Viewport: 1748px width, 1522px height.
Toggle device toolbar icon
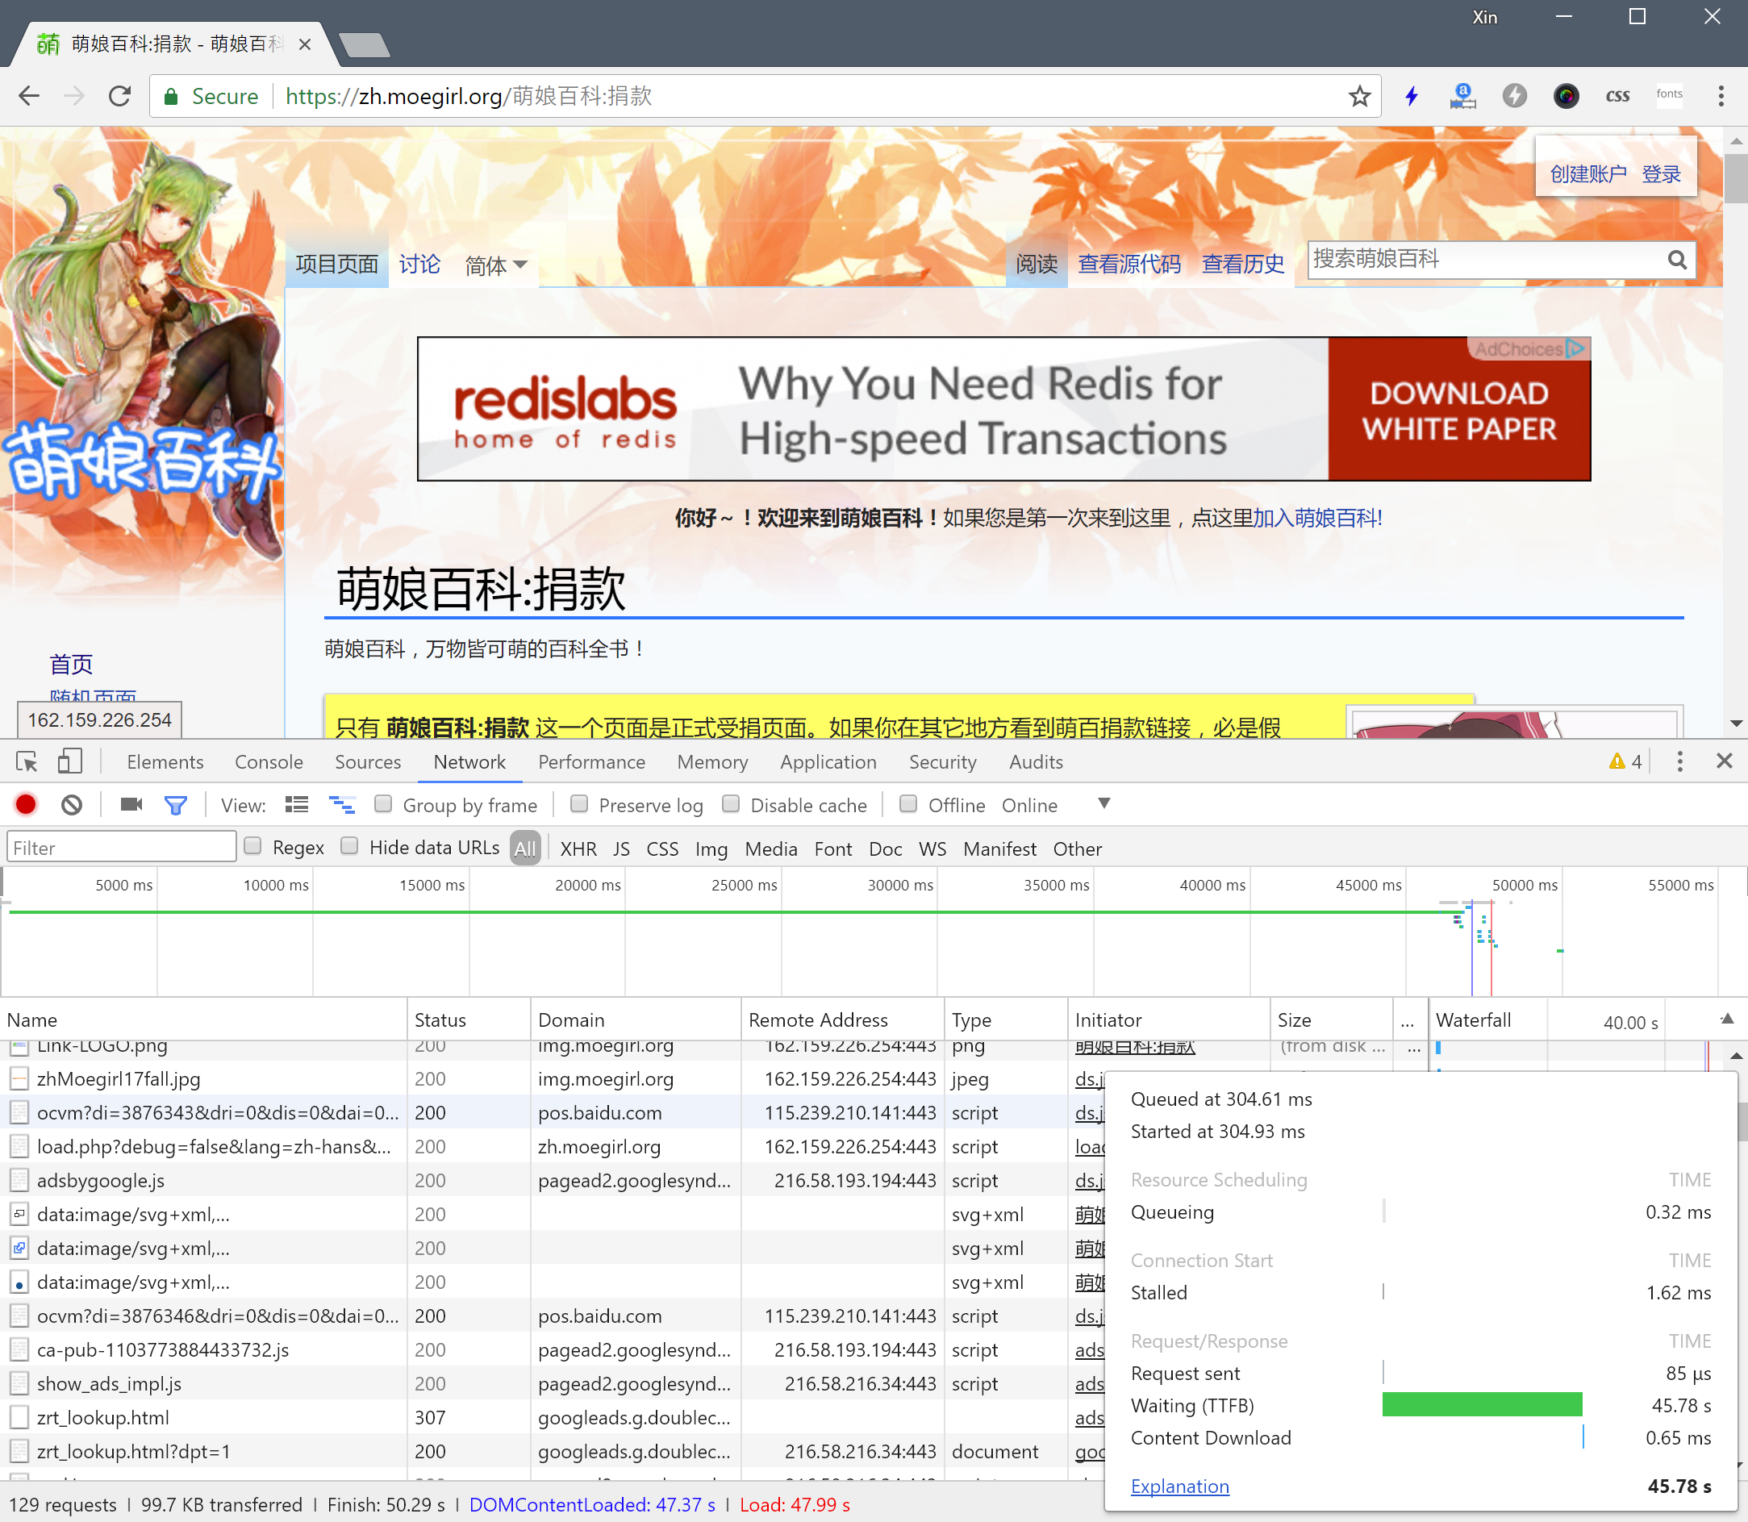coord(69,762)
